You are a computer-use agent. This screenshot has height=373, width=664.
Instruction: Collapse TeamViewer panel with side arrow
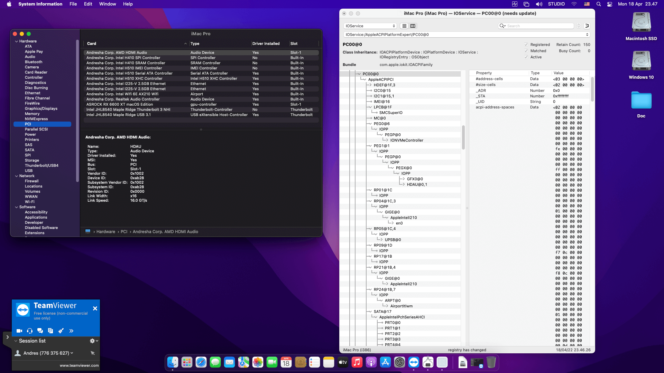pyautogui.click(x=7, y=337)
